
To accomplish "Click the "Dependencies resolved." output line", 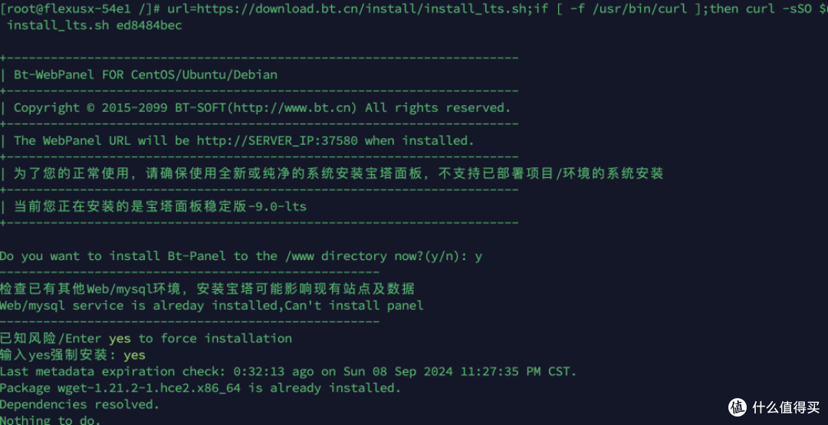I will point(80,404).
